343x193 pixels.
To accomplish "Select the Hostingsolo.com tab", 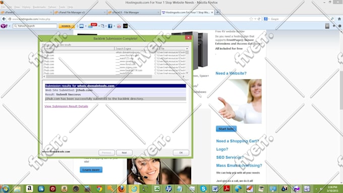I will pos(188,13).
